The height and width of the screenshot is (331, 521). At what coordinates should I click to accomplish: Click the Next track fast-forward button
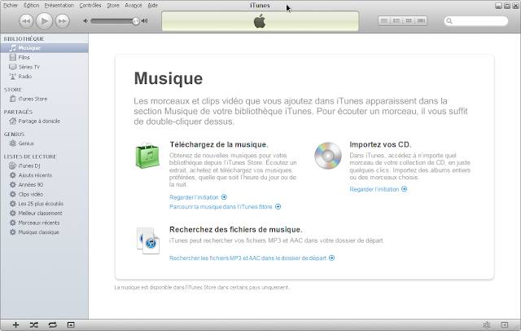pos(62,21)
